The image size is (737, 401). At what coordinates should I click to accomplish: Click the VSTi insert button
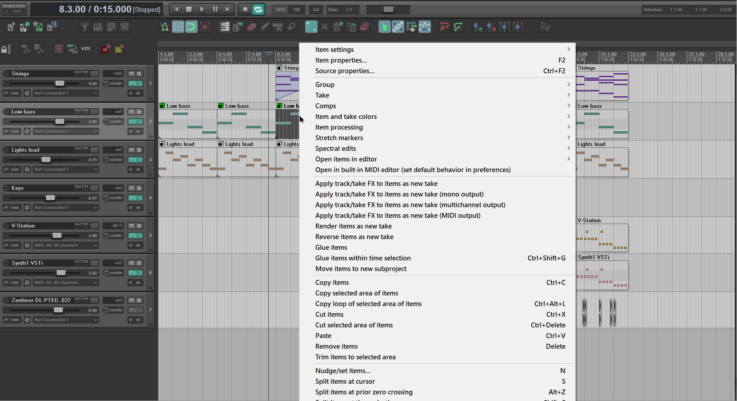click(86, 49)
